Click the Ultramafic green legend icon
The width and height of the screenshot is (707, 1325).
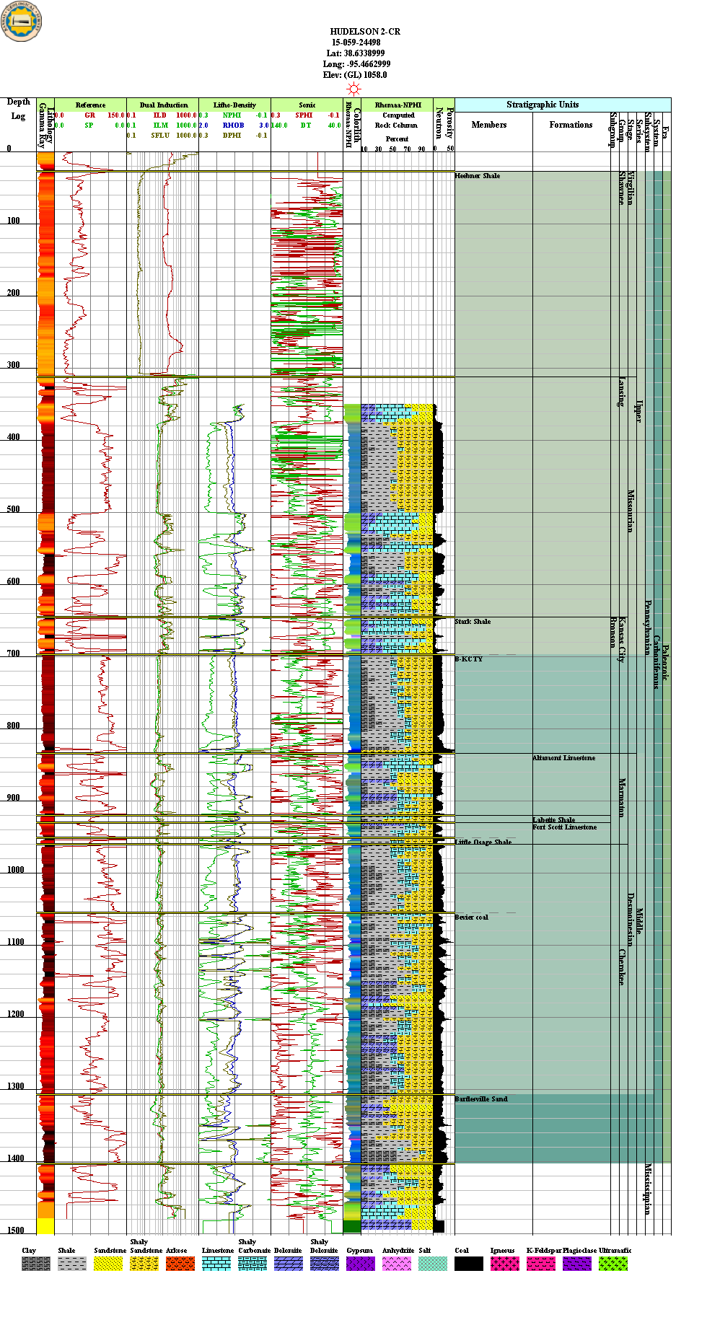click(612, 1263)
